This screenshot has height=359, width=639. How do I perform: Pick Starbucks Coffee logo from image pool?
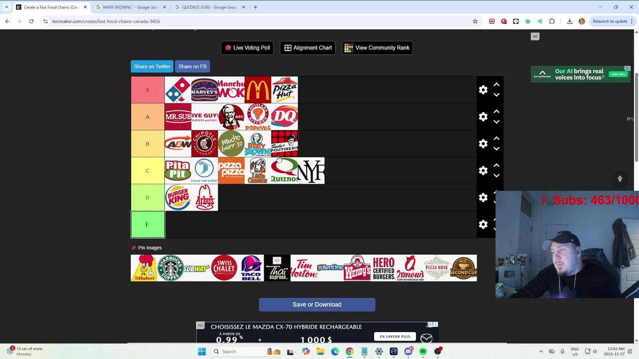tap(170, 268)
